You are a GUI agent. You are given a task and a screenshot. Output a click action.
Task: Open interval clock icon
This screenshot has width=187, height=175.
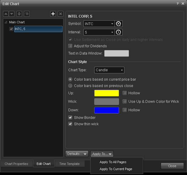118,32
